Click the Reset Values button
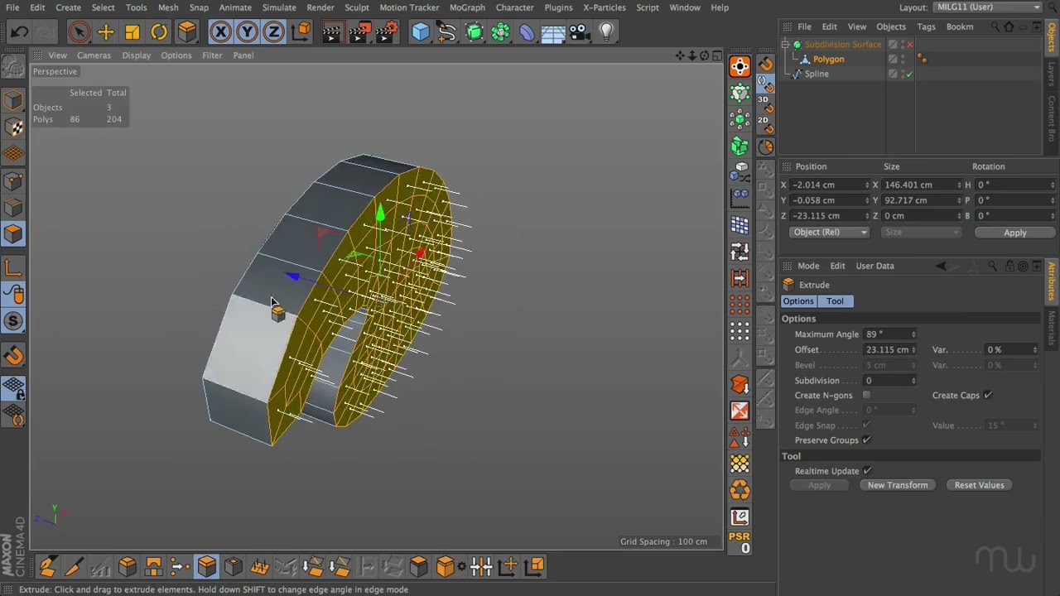The width and height of the screenshot is (1060, 596). click(x=979, y=485)
